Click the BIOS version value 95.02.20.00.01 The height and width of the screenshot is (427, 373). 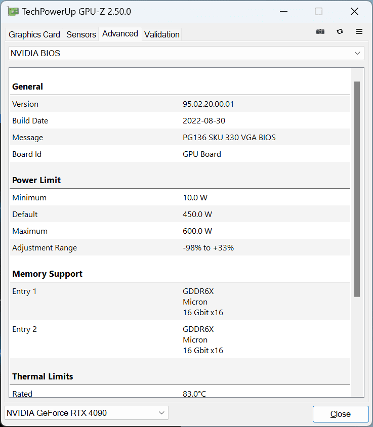tap(208, 104)
